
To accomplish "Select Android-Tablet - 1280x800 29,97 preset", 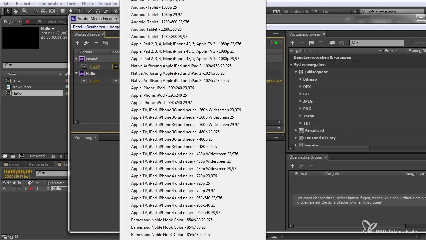I will (x=159, y=37).
